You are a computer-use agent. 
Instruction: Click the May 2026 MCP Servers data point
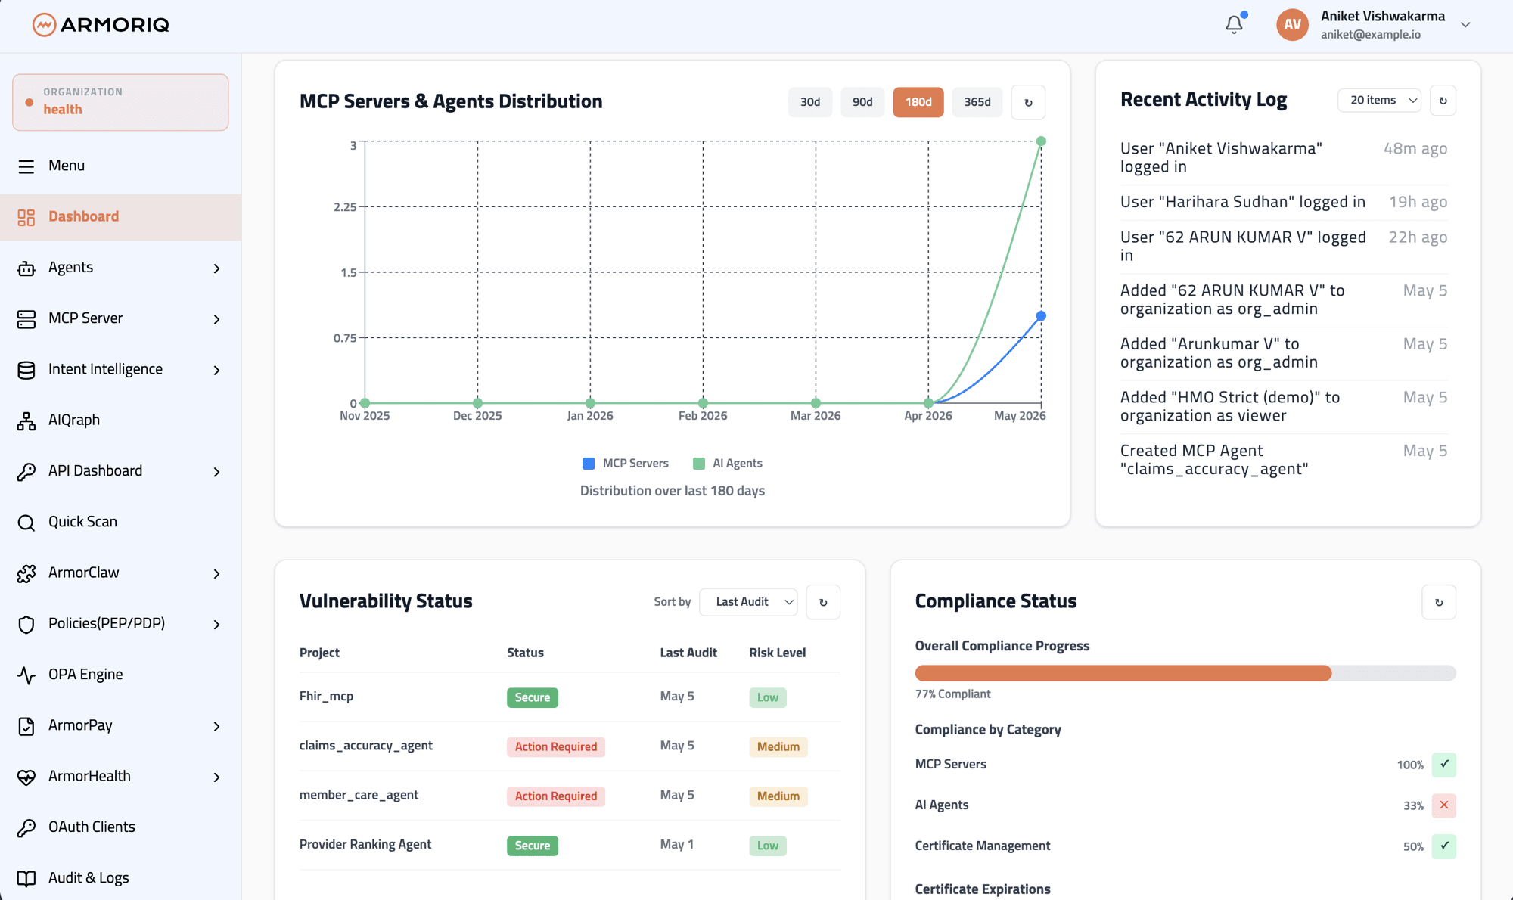1041,316
